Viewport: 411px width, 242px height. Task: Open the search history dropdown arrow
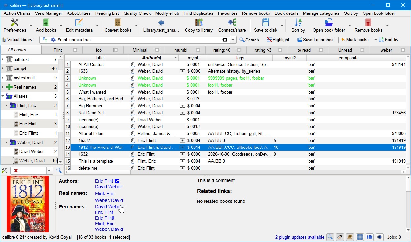(x=233, y=40)
